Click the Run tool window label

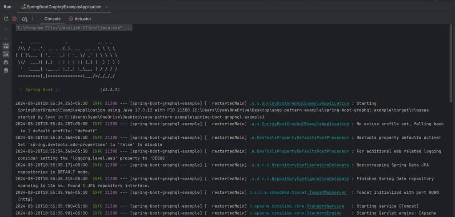click(8, 7)
